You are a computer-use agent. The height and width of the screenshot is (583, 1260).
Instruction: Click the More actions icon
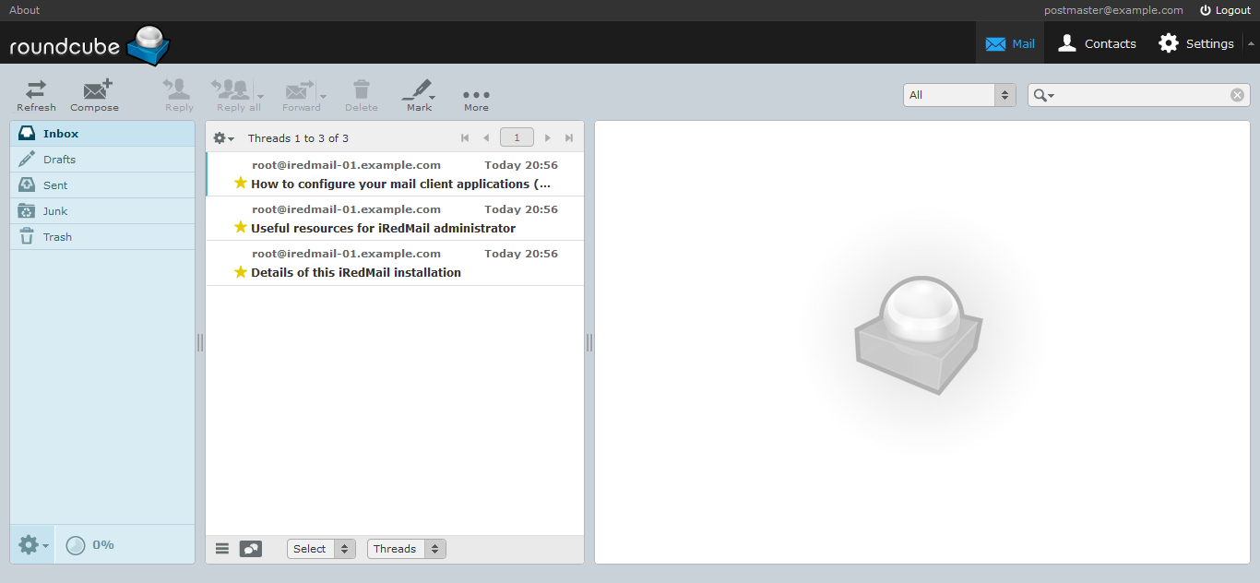click(475, 93)
